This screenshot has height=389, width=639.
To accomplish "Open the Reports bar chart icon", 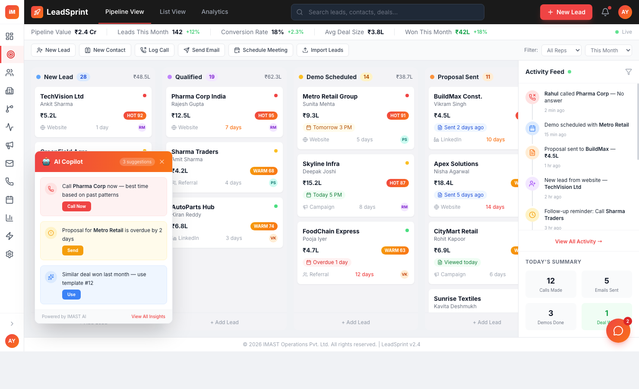I will click(9, 217).
